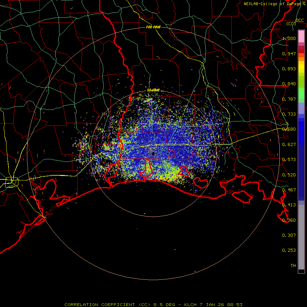Click the 0.947 legend value
Viewport: 307px width, 307px height.
coord(289,54)
